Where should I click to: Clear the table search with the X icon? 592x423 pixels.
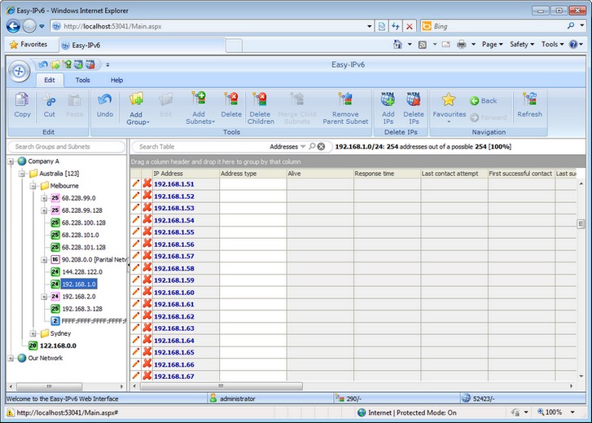click(x=321, y=147)
